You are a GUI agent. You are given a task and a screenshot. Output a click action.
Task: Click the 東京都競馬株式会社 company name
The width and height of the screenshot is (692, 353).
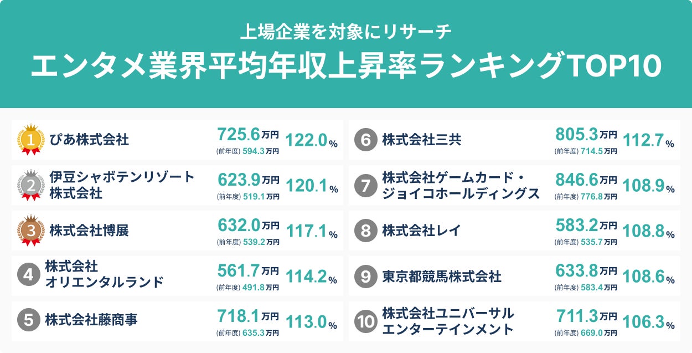coord(442,276)
